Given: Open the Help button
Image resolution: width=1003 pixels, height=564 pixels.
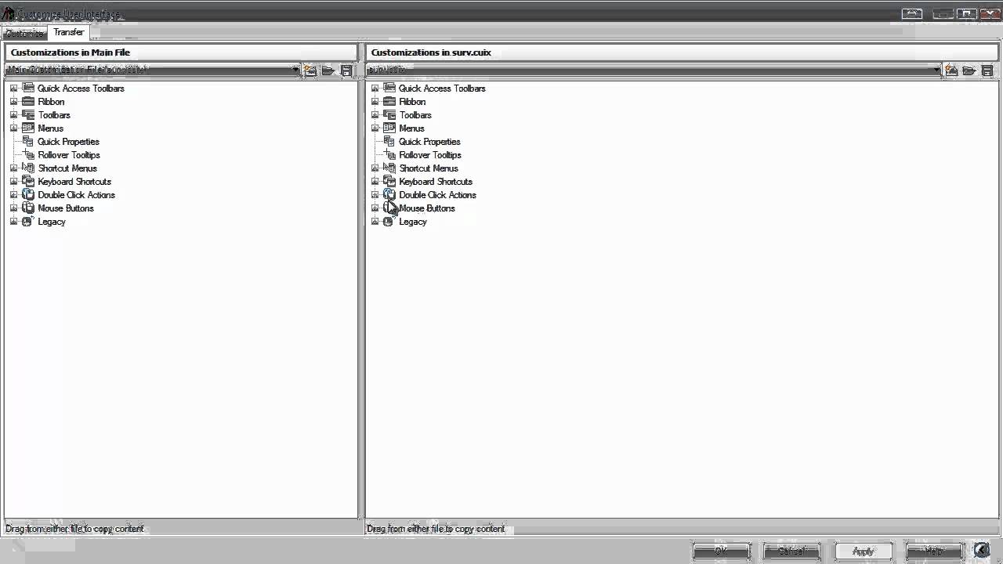Looking at the screenshot, I should click(x=934, y=551).
